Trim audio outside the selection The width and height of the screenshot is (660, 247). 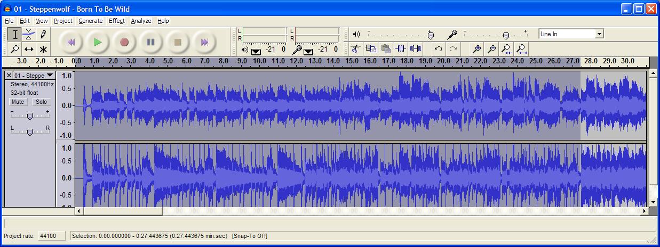click(x=401, y=49)
